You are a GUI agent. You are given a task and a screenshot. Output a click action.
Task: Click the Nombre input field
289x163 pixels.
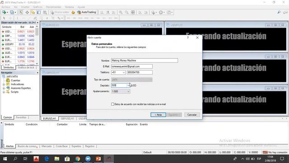coord(144,60)
